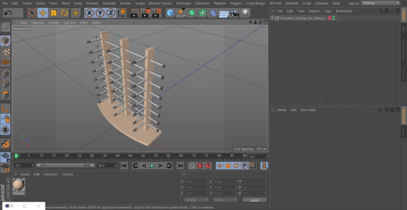The width and height of the screenshot is (407, 210).
Task: Switch to Layers side tab
Action: pos(404,132)
